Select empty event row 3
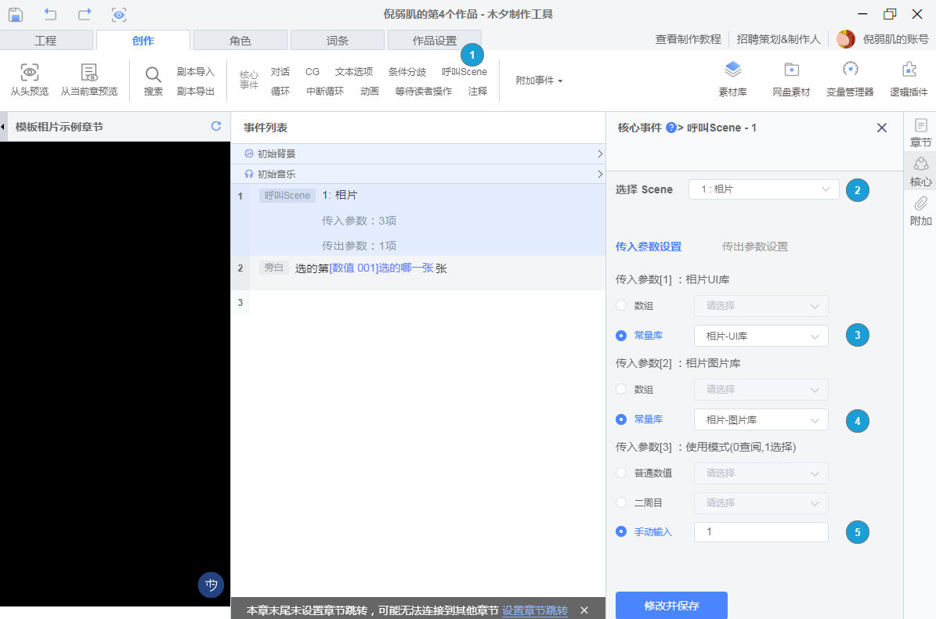936x619 pixels. pos(417,303)
